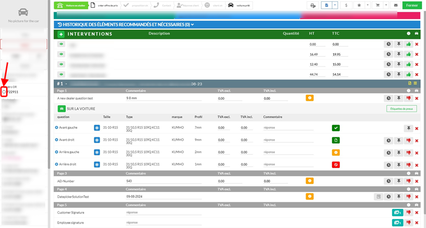
Task: Click the blue document button in top toolbar
Action: coord(326,5)
